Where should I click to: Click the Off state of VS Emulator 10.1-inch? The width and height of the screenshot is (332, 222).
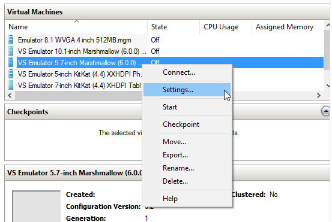click(x=155, y=51)
